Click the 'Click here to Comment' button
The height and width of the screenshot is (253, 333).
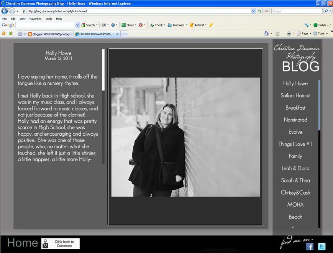point(61,244)
